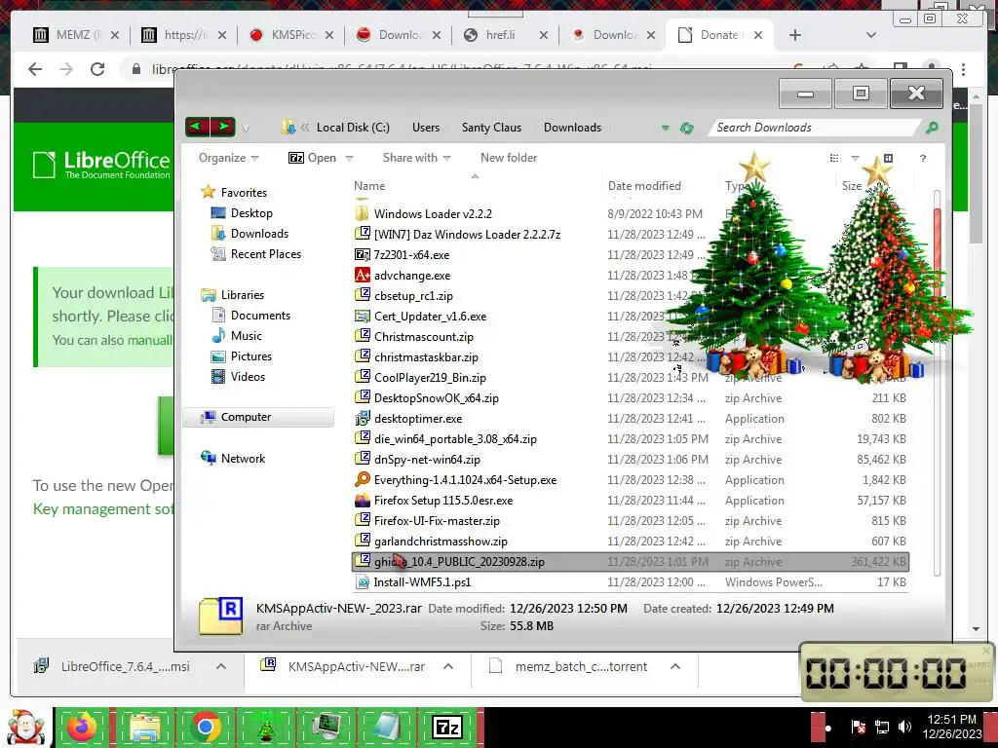This screenshot has width=998, height=748.
Task: Open the Share with dropdown
Action: tap(417, 158)
